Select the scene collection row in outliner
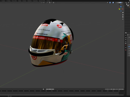Screen dimensions: 130x97 [128, 4]
